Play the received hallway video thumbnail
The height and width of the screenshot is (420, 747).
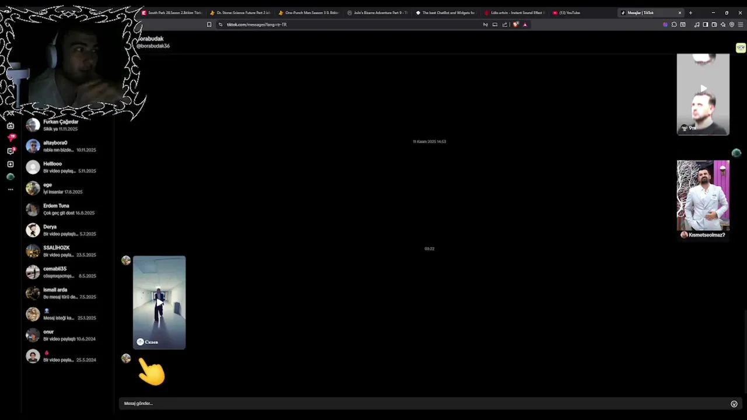[x=159, y=302]
